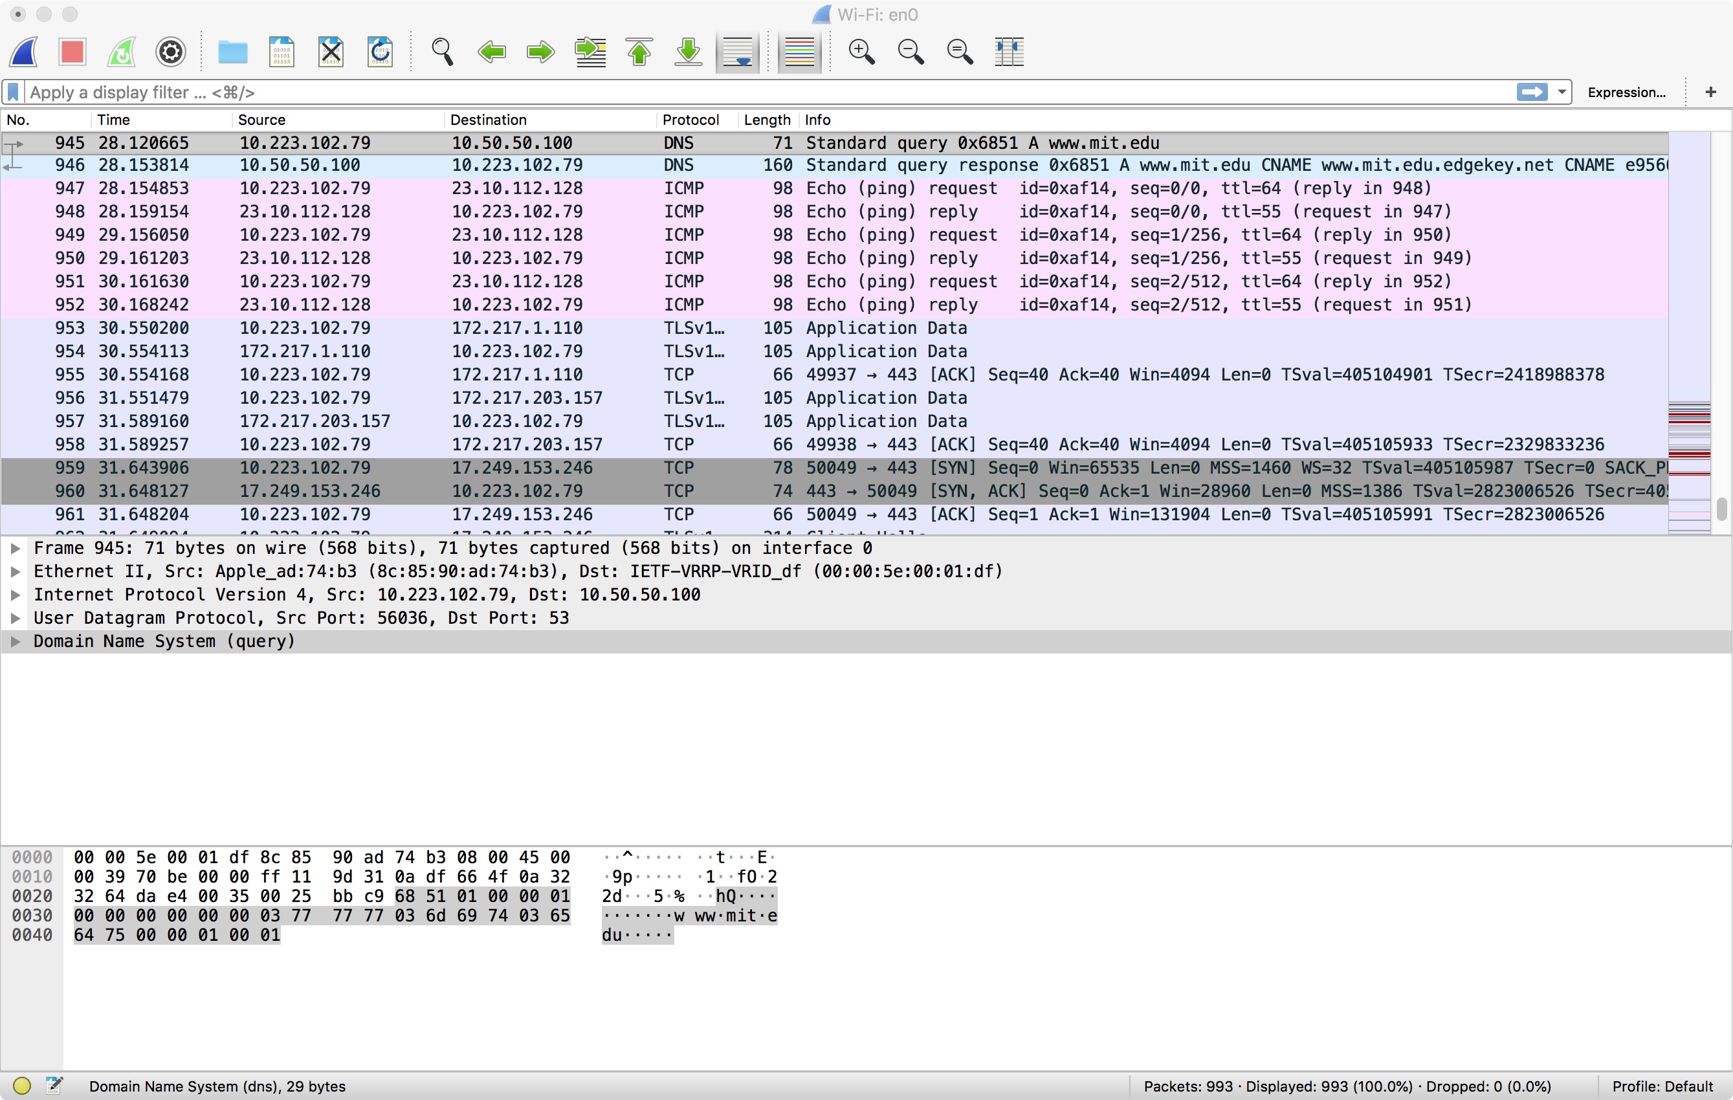The image size is (1733, 1100).
Task: Stop the capture with red square icon
Action: pos(72,52)
